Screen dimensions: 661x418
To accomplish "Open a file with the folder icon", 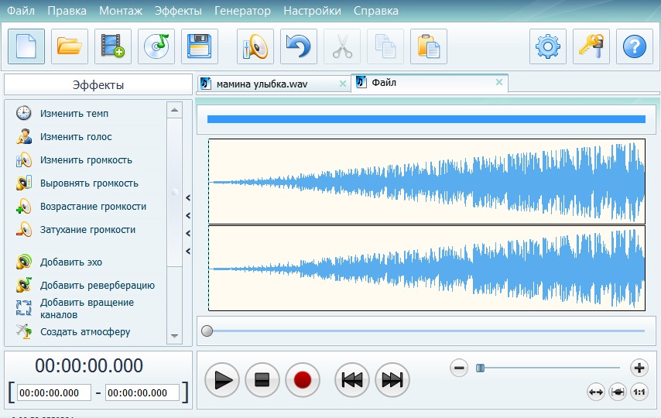I will tap(70, 47).
